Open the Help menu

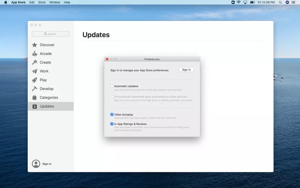coord(67,2)
